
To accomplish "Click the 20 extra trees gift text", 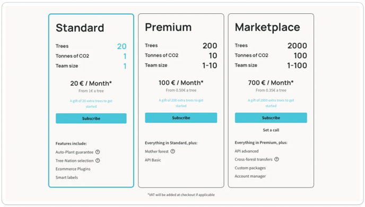I will click(91, 104).
